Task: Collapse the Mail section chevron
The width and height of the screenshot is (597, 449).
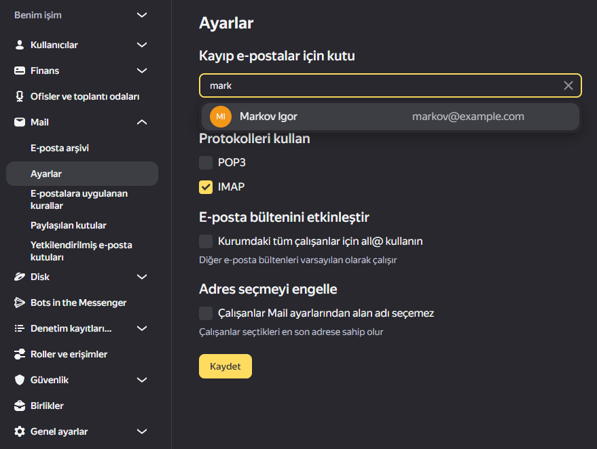Action: [x=142, y=122]
